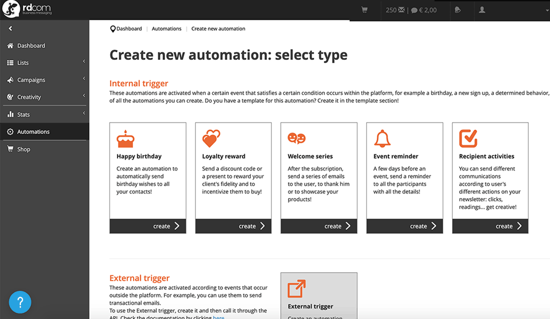This screenshot has width=550, height=319.
Task: Open Shop from the sidebar
Action: [24, 149]
